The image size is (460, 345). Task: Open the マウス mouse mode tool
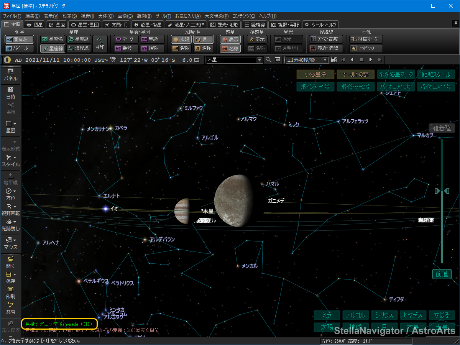pos(10,243)
